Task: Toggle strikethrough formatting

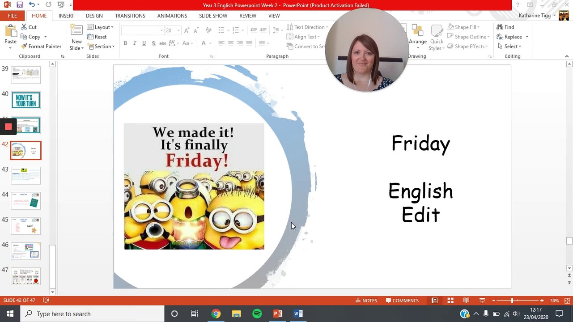Action: (x=163, y=43)
